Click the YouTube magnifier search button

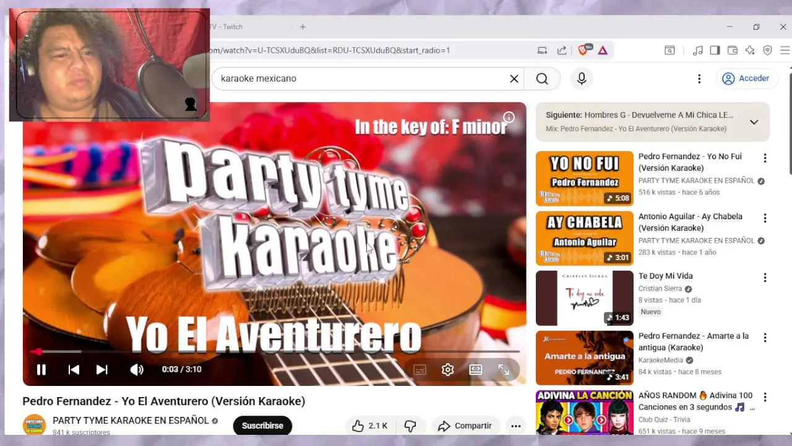coord(542,79)
